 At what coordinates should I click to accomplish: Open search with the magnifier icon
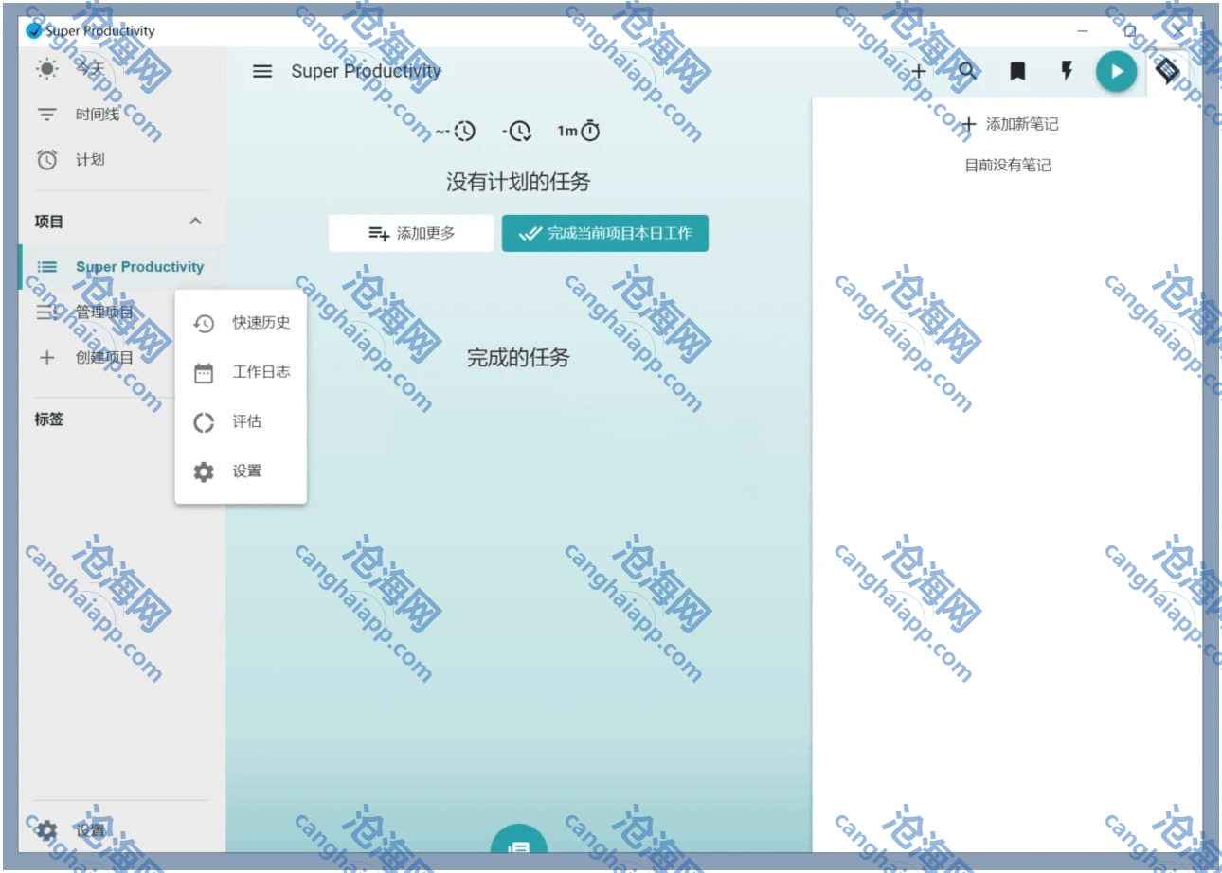pyautogui.click(x=967, y=71)
